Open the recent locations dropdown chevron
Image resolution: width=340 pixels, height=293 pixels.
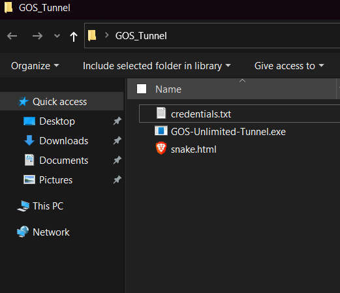(x=57, y=36)
